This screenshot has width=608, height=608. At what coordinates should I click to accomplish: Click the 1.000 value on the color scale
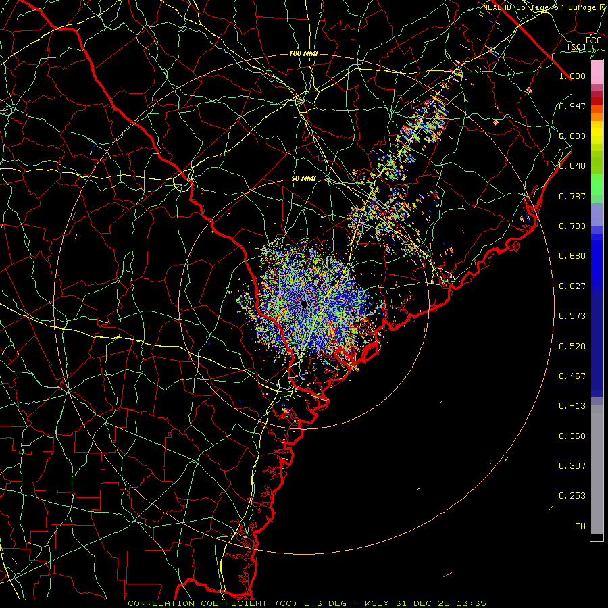pyautogui.click(x=572, y=76)
